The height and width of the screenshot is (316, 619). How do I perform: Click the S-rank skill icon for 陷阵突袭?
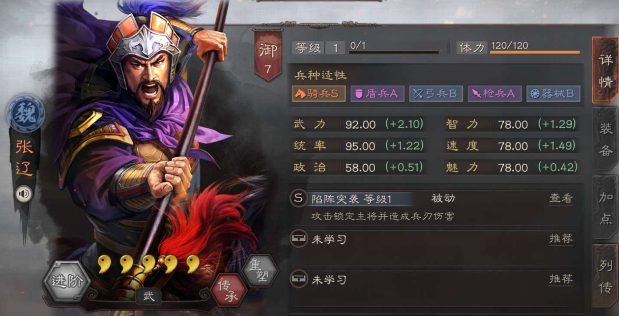point(299,198)
